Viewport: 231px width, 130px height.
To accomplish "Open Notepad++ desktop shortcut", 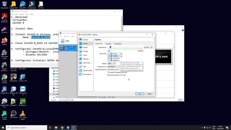I will 14,102.
